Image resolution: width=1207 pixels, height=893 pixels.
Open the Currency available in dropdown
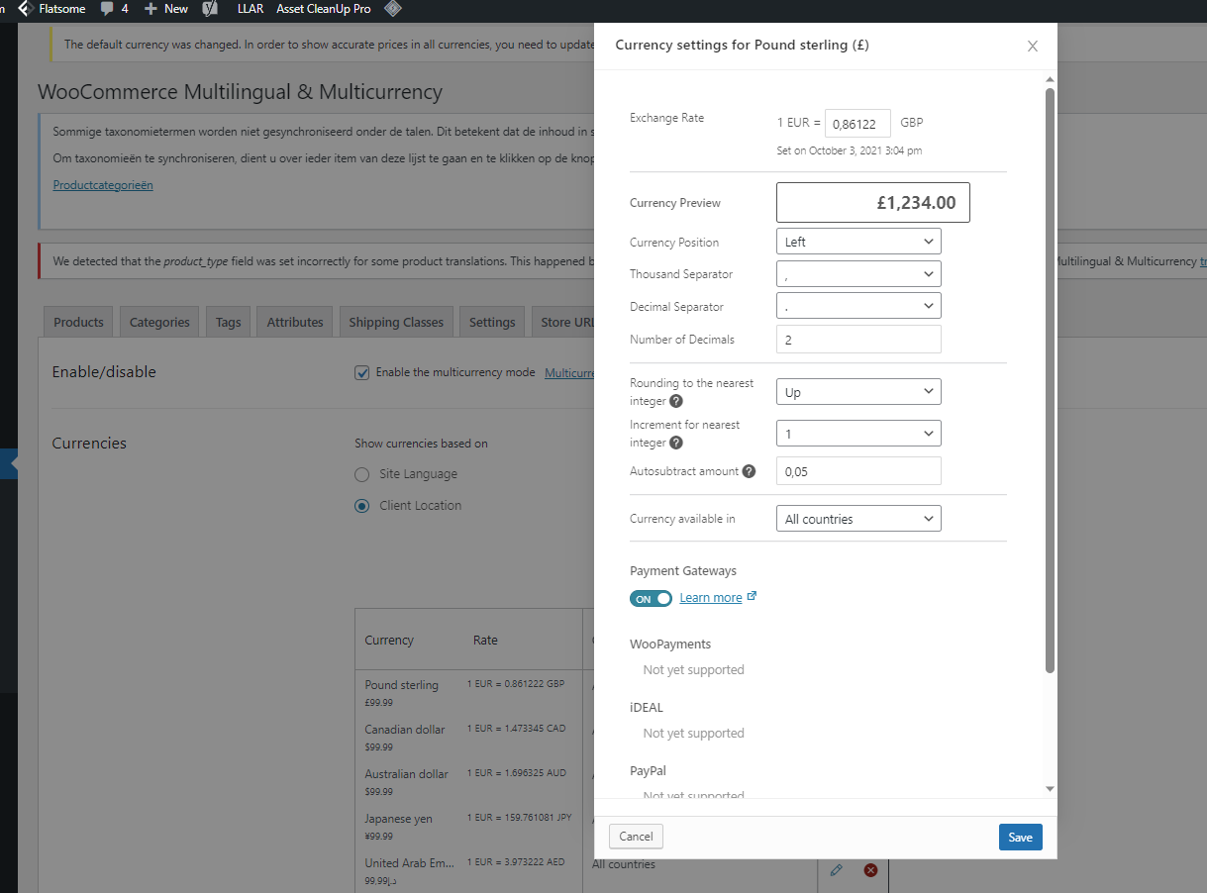pyautogui.click(x=858, y=519)
